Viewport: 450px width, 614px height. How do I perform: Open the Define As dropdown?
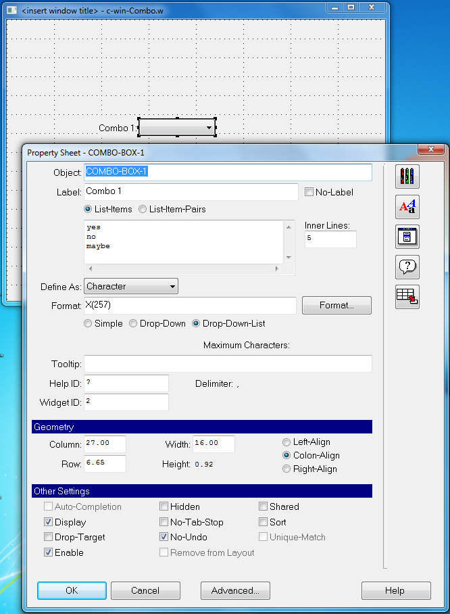131,286
